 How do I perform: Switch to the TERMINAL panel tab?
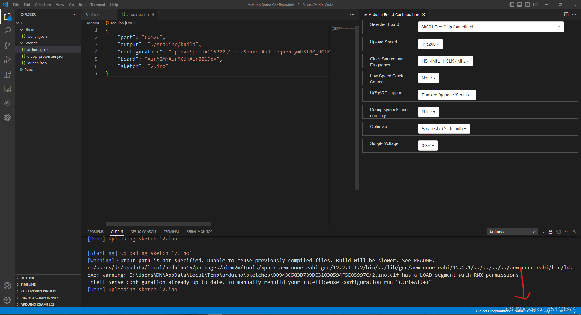[172, 232]
